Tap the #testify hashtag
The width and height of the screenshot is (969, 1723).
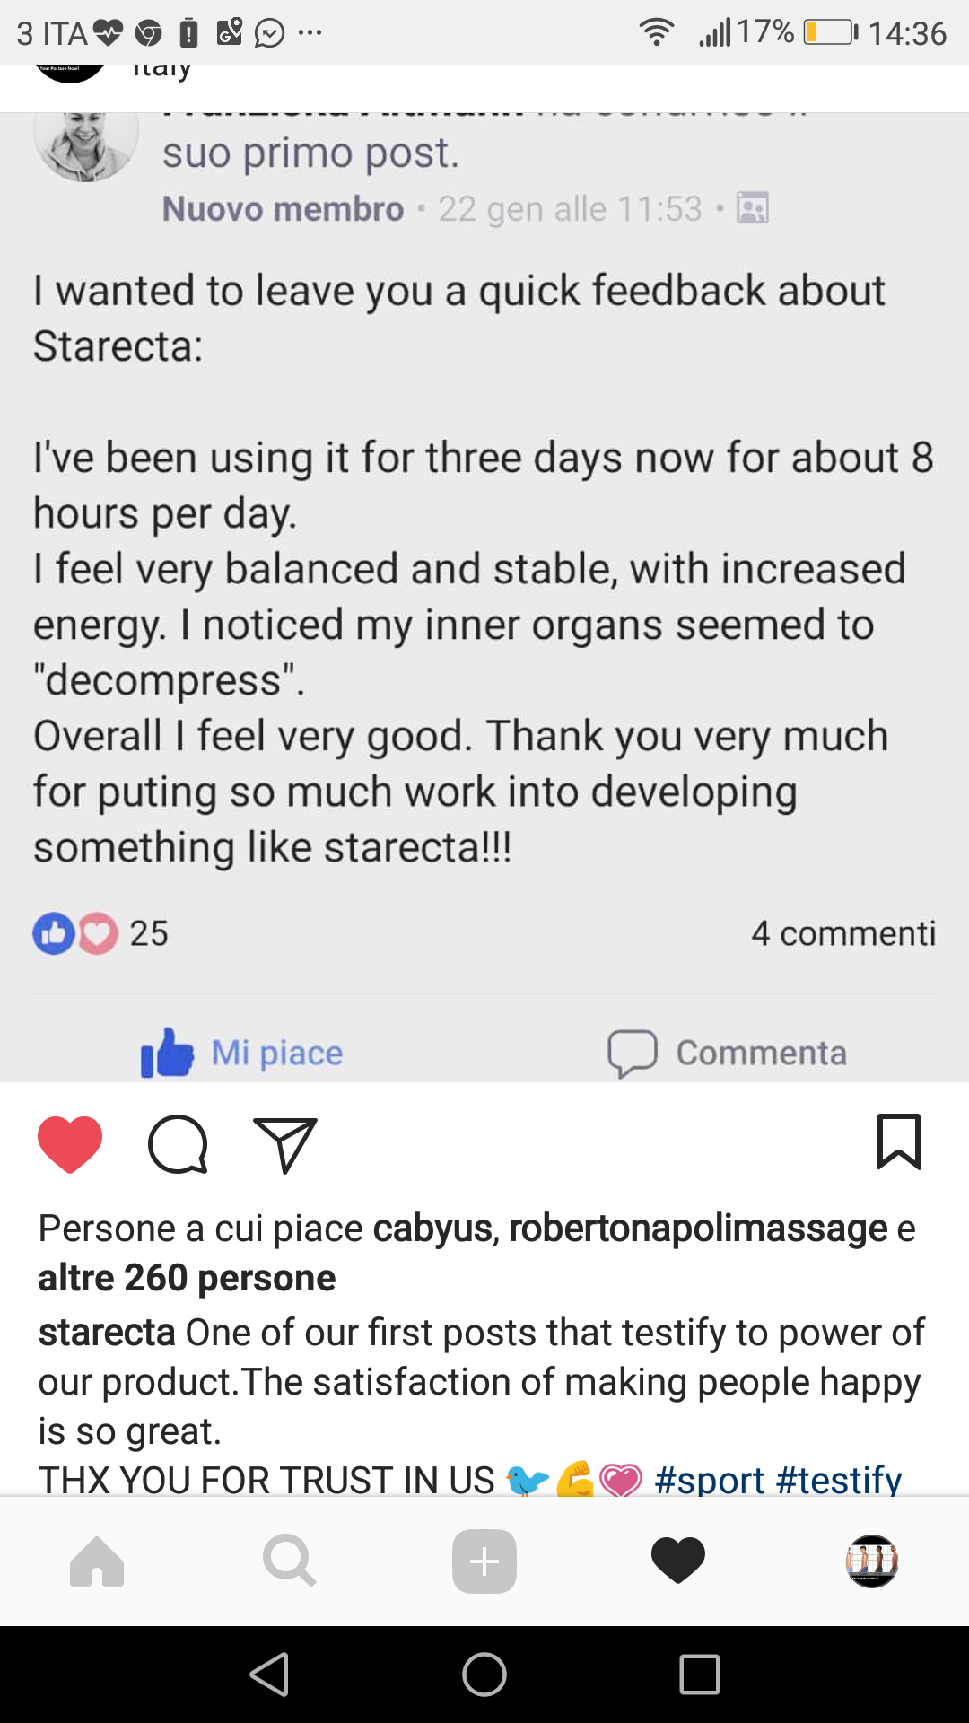839,1479
